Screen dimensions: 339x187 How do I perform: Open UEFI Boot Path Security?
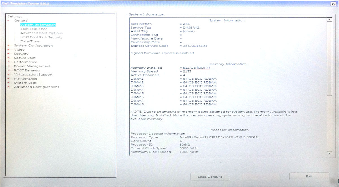(x=42, y=37)
